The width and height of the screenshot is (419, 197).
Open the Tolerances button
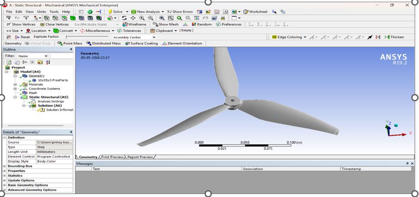click(129, 31)
